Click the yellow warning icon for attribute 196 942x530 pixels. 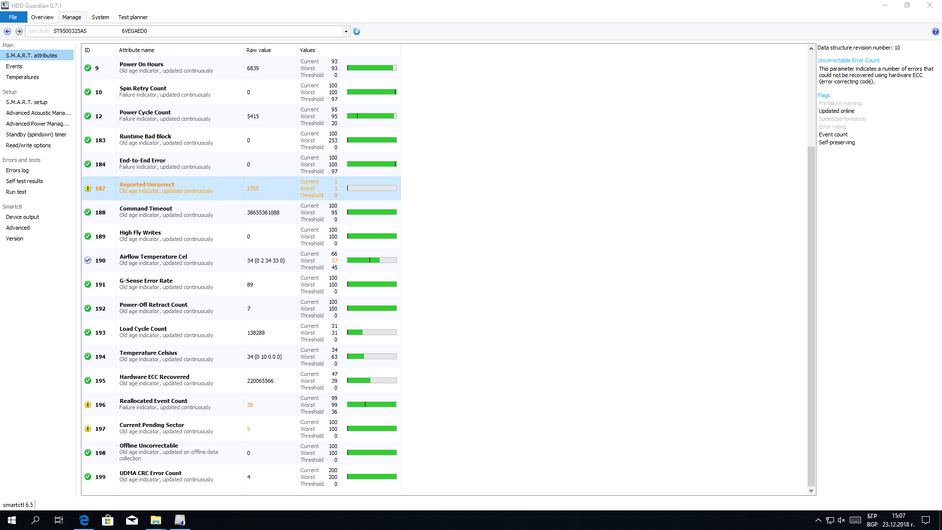(x=88, y=405)
